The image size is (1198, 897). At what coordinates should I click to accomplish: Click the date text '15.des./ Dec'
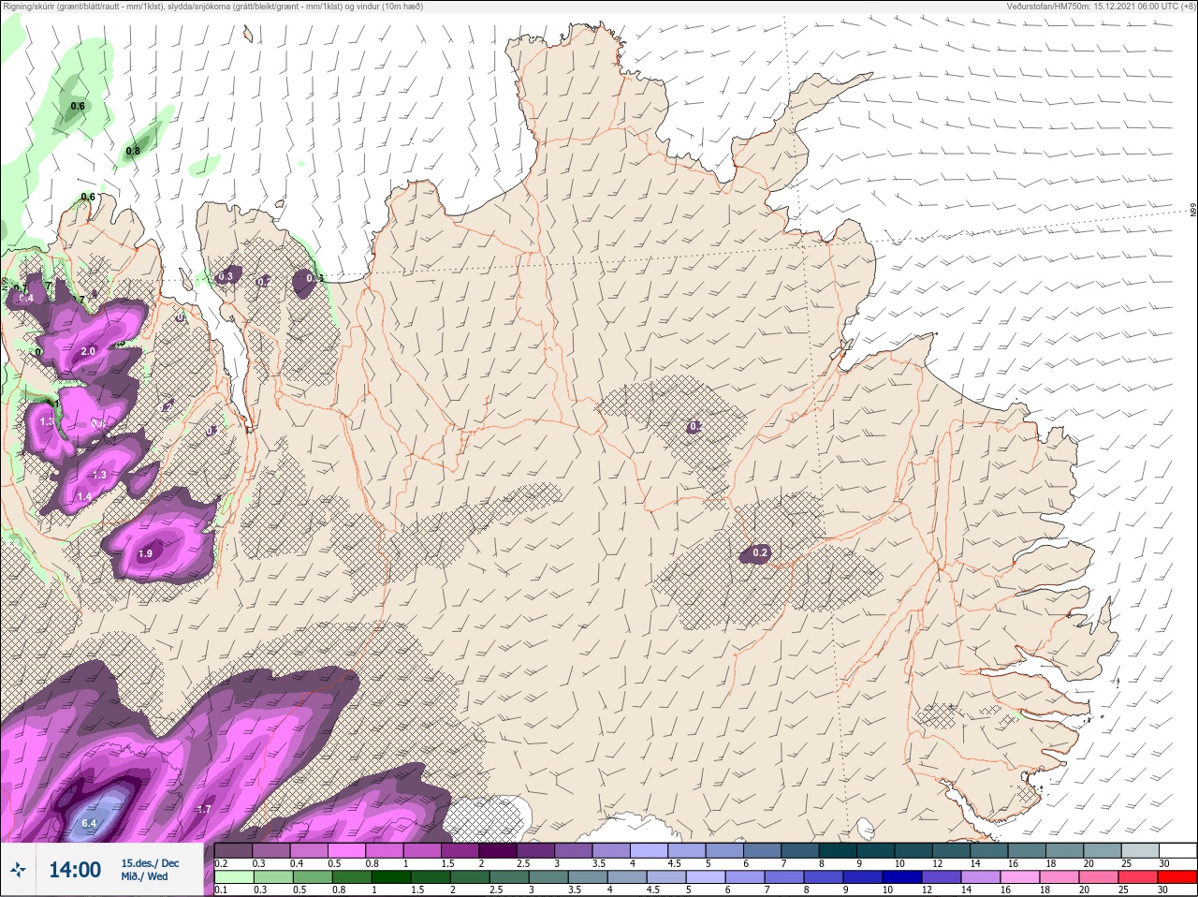tap(150, 863)
